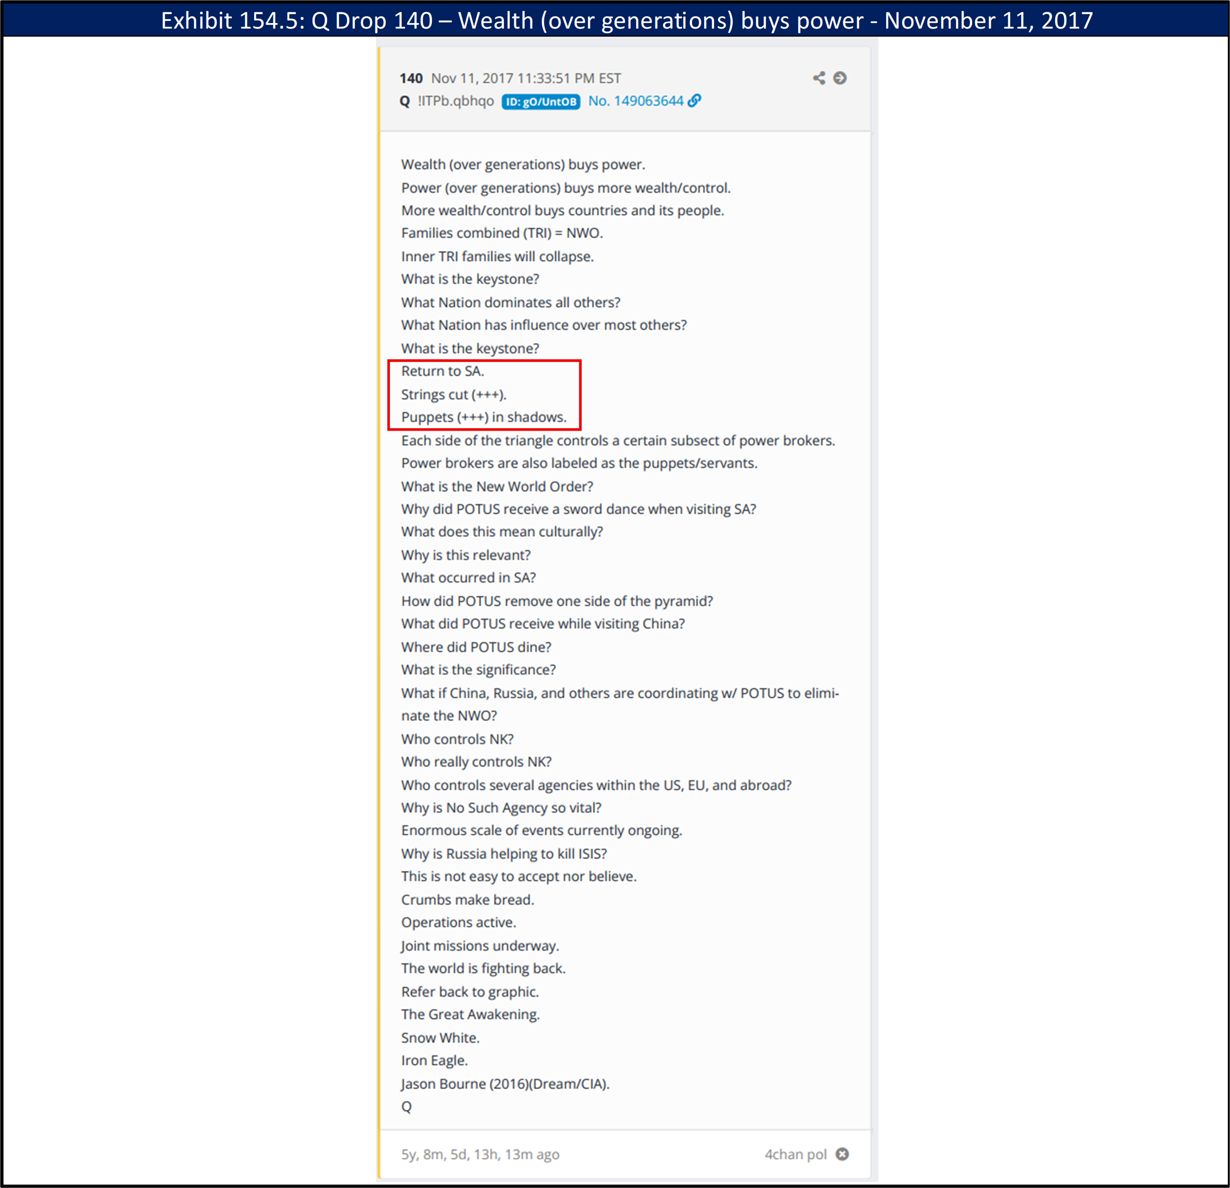The width and height of the screenshot is (1230, 1188).
Task: Click the circled X icon beside 4chan pol
Action: point(843,1154)
